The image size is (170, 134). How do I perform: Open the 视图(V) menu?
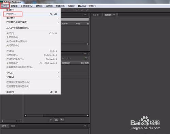(x=71, y=6)
